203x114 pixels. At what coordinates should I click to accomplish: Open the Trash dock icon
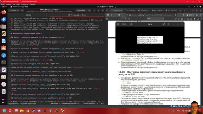[3, 92]
